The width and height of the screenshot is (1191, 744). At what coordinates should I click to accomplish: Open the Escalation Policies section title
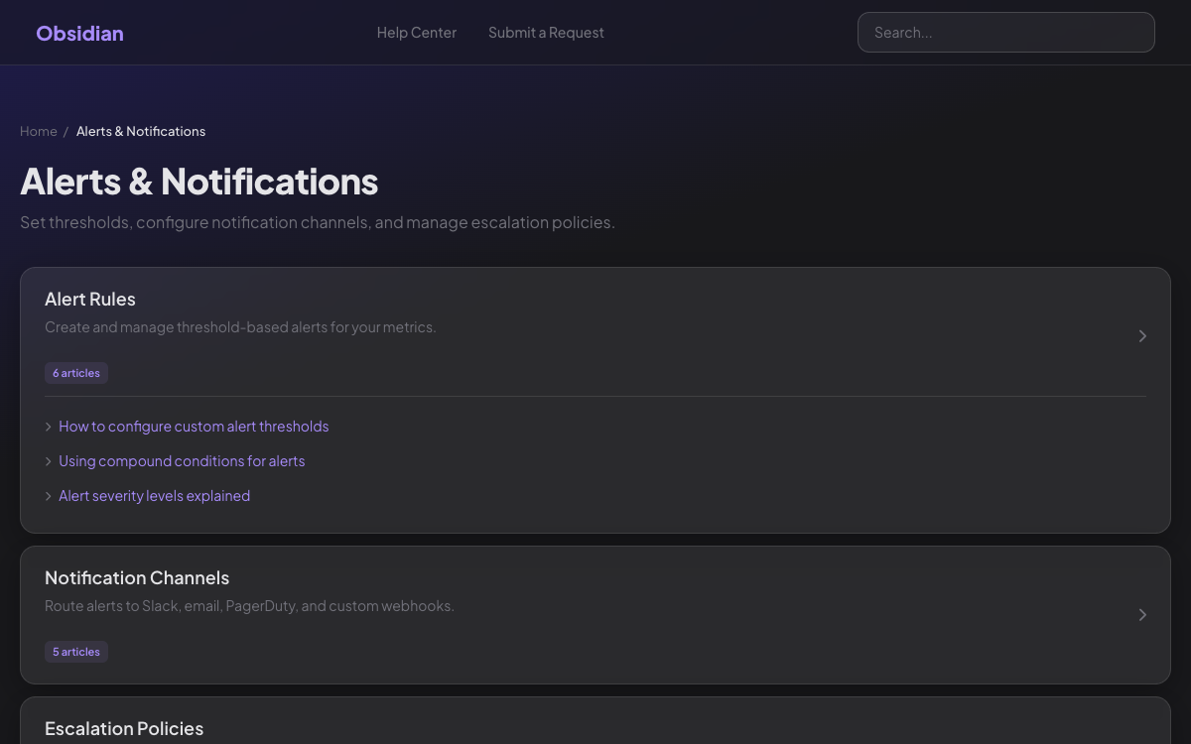[x=124, y=728]
